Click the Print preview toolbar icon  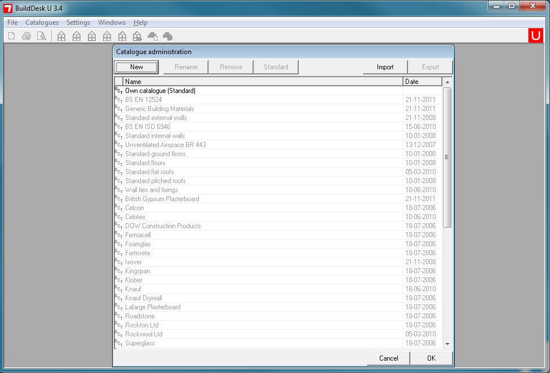tap(42, 36)
